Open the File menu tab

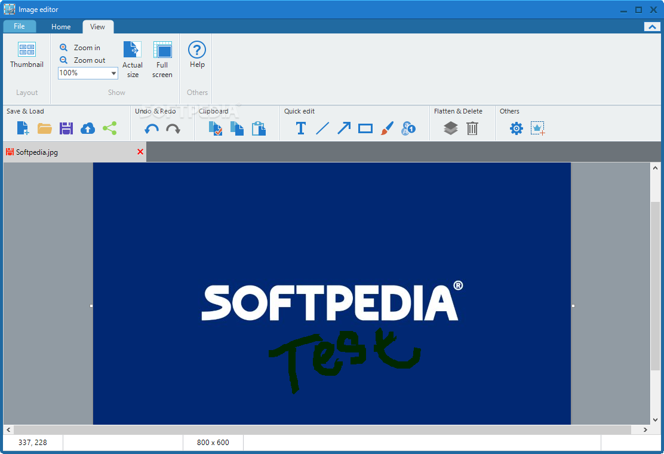(x=20, y=26)
